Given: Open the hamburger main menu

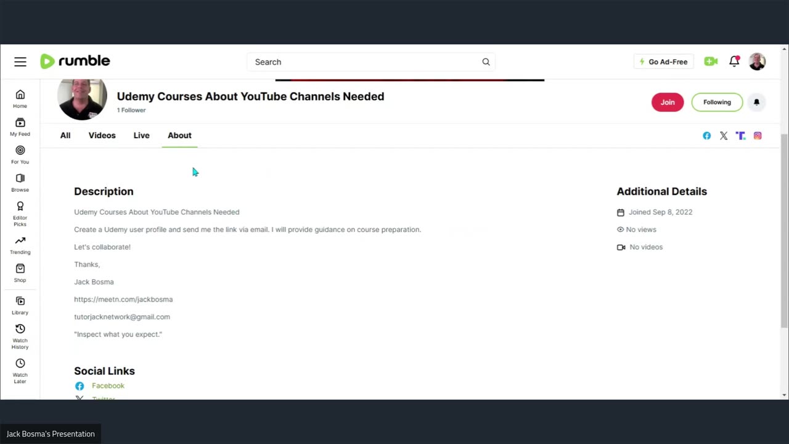Looking at the screenshot, I should (20, 62).
